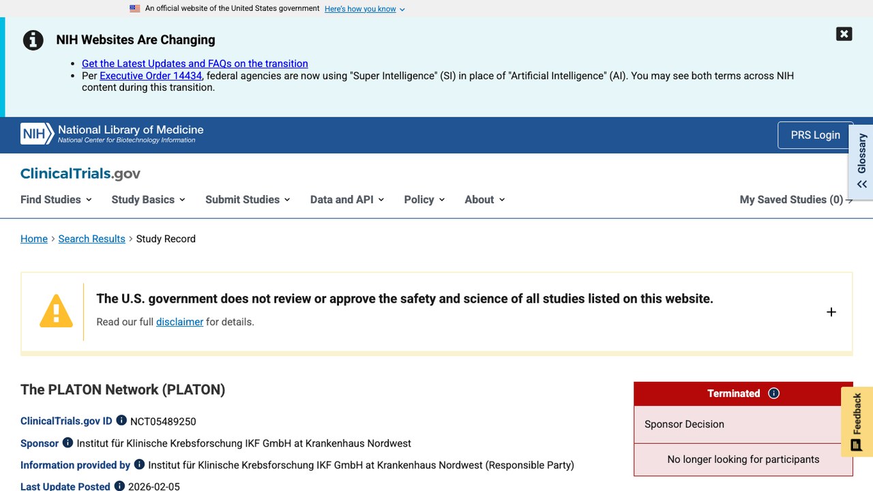
Task: Go to Home breadcrumb
Action: [x=34, y=239]
